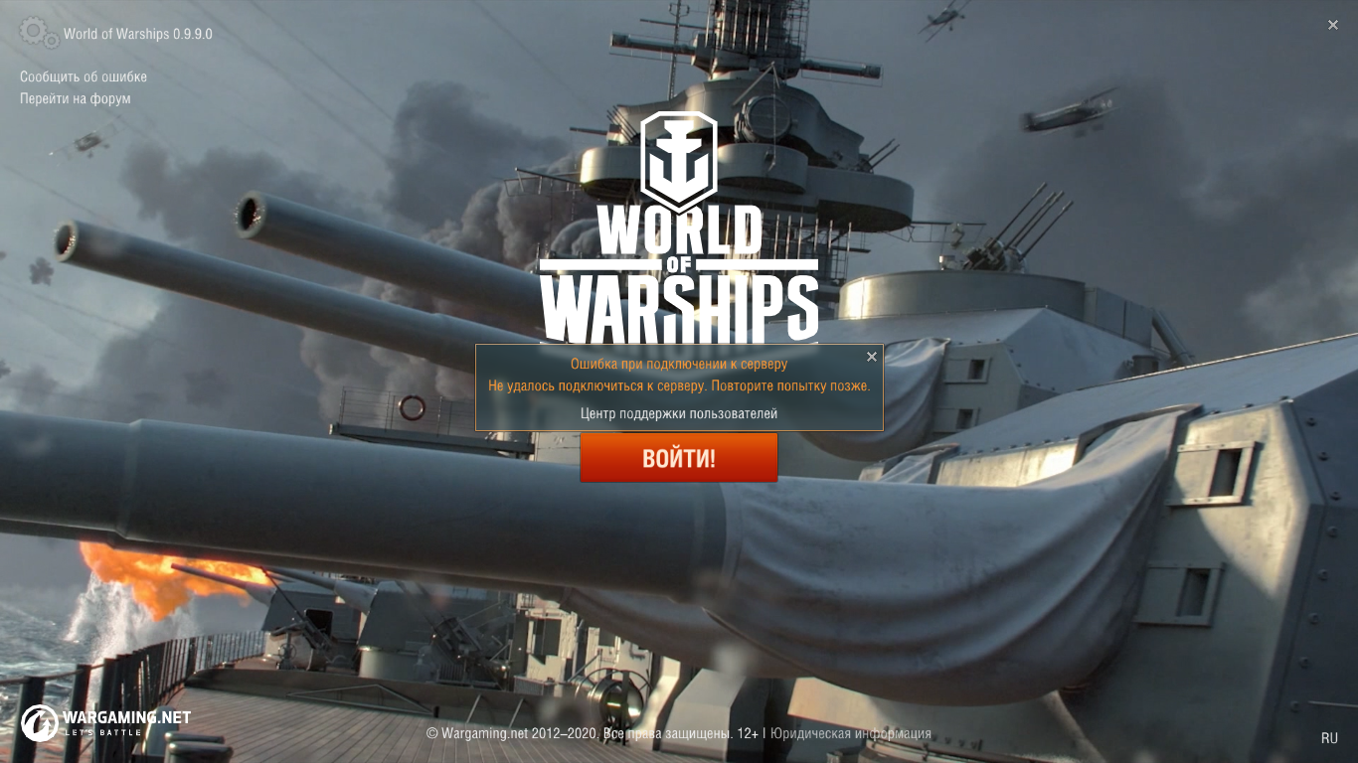Close the launcher window
The image size is (1358, 763).
(1333, 25)
